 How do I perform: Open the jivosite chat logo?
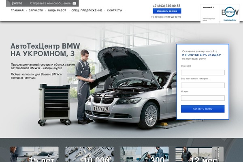point(17,3)
